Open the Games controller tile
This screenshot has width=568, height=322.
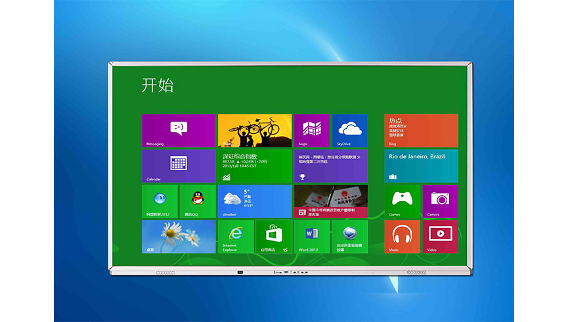[x=402, y=201]
